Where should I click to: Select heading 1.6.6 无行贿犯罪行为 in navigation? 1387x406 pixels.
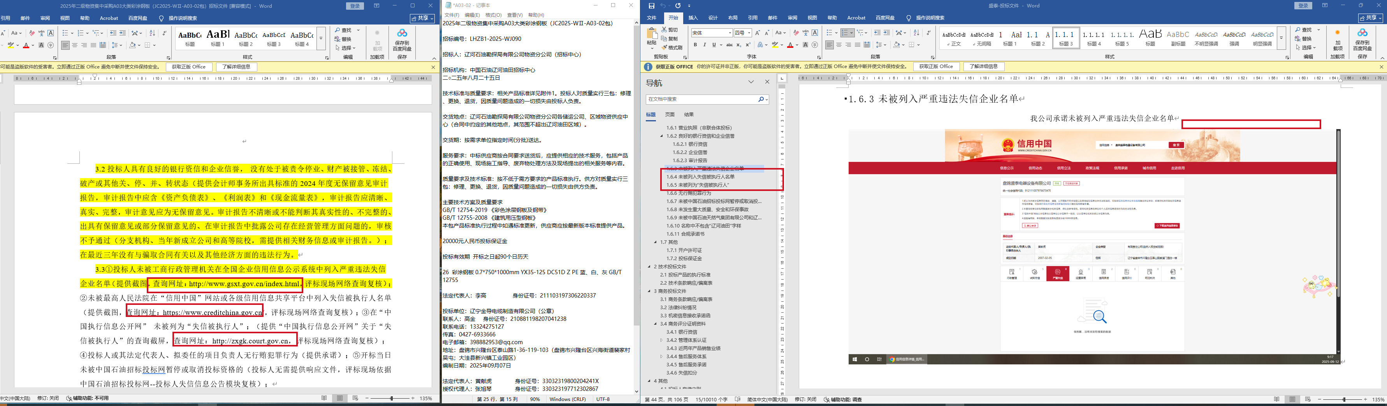click(689, 193)
